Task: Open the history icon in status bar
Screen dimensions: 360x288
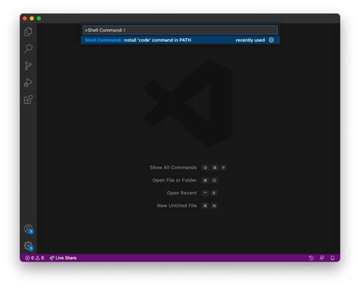Action: [311, 258]
